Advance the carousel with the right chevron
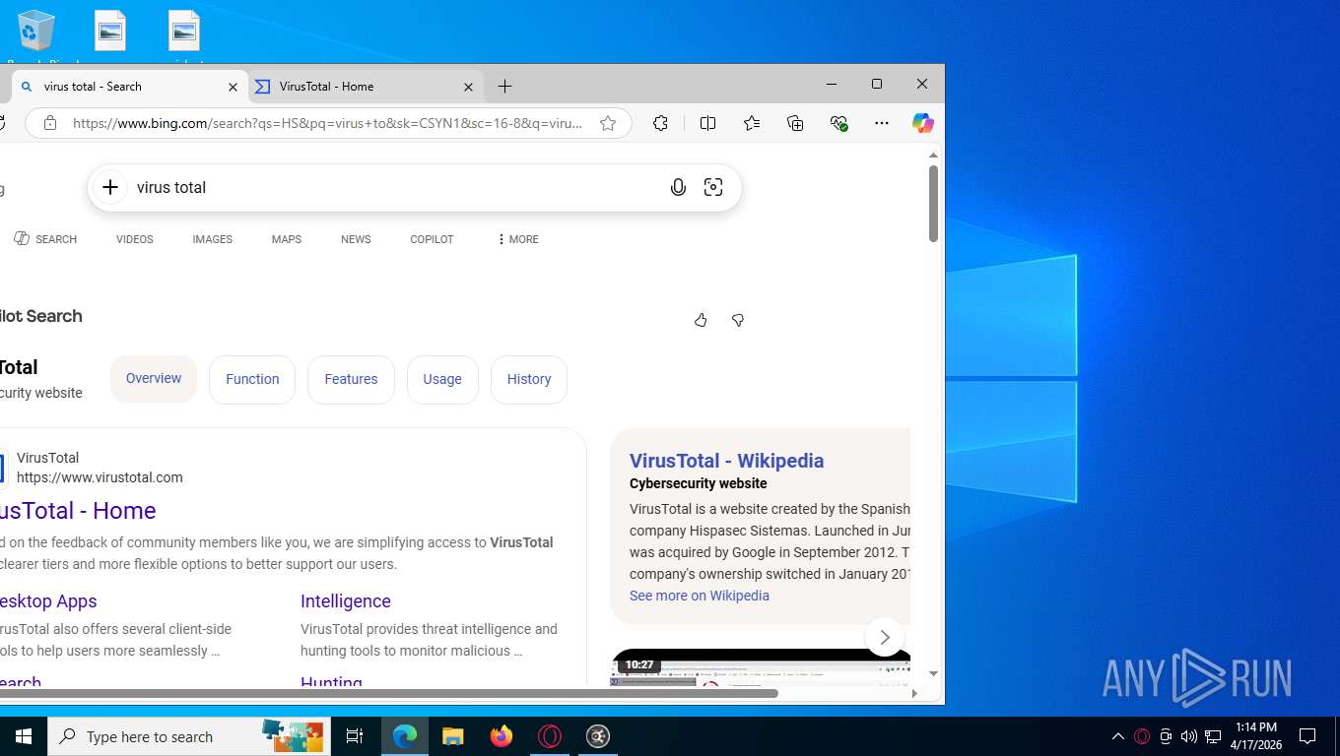This screenshot has width=1340, height=756. tap(885, 637)
